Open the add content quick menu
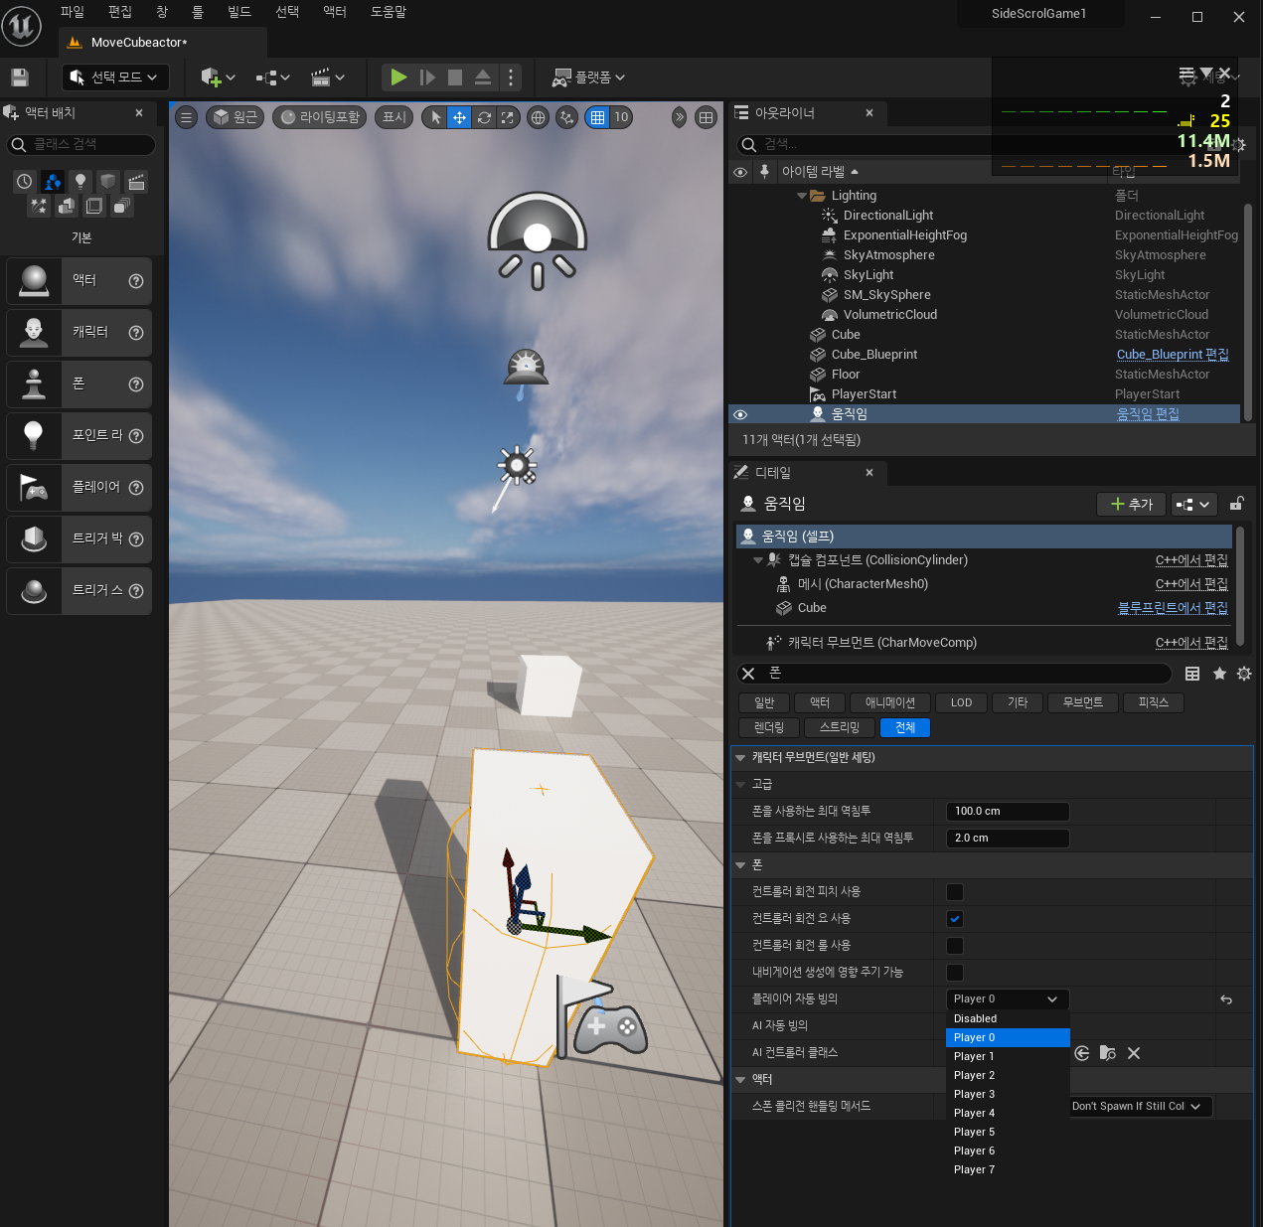 (218, 77)
